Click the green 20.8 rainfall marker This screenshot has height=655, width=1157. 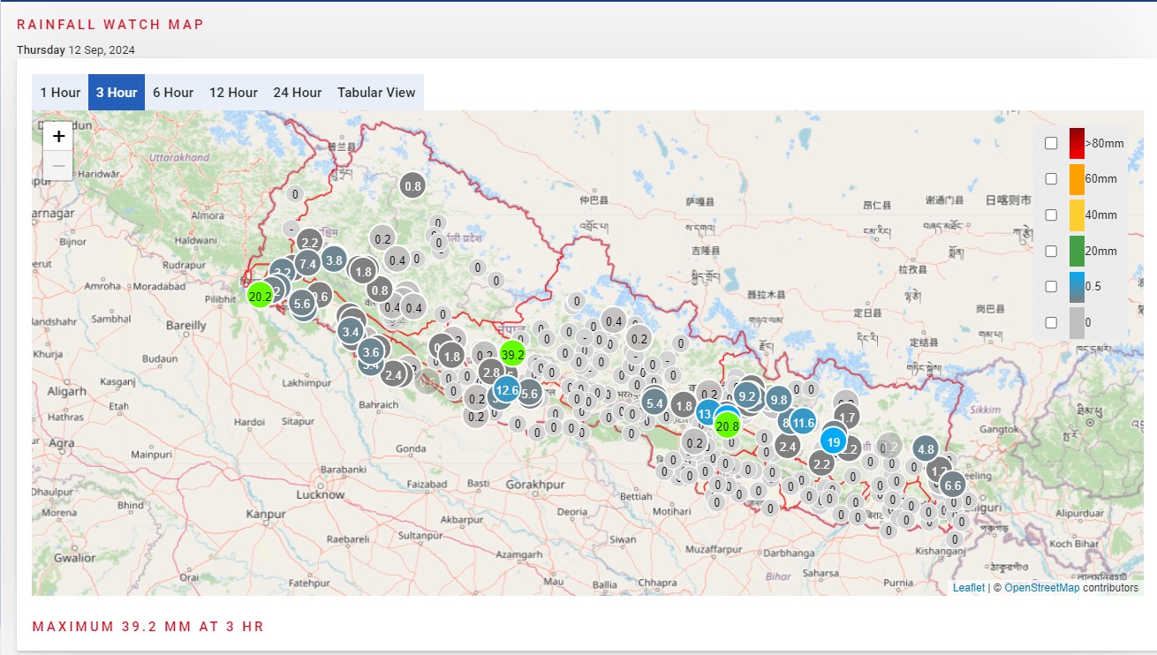(727, 426)
